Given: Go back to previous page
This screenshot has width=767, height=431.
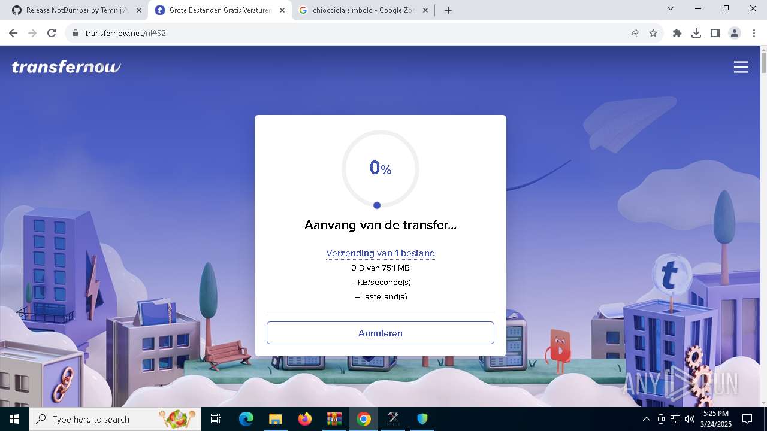Looking at the screenshot, I should tap(13, 33).
